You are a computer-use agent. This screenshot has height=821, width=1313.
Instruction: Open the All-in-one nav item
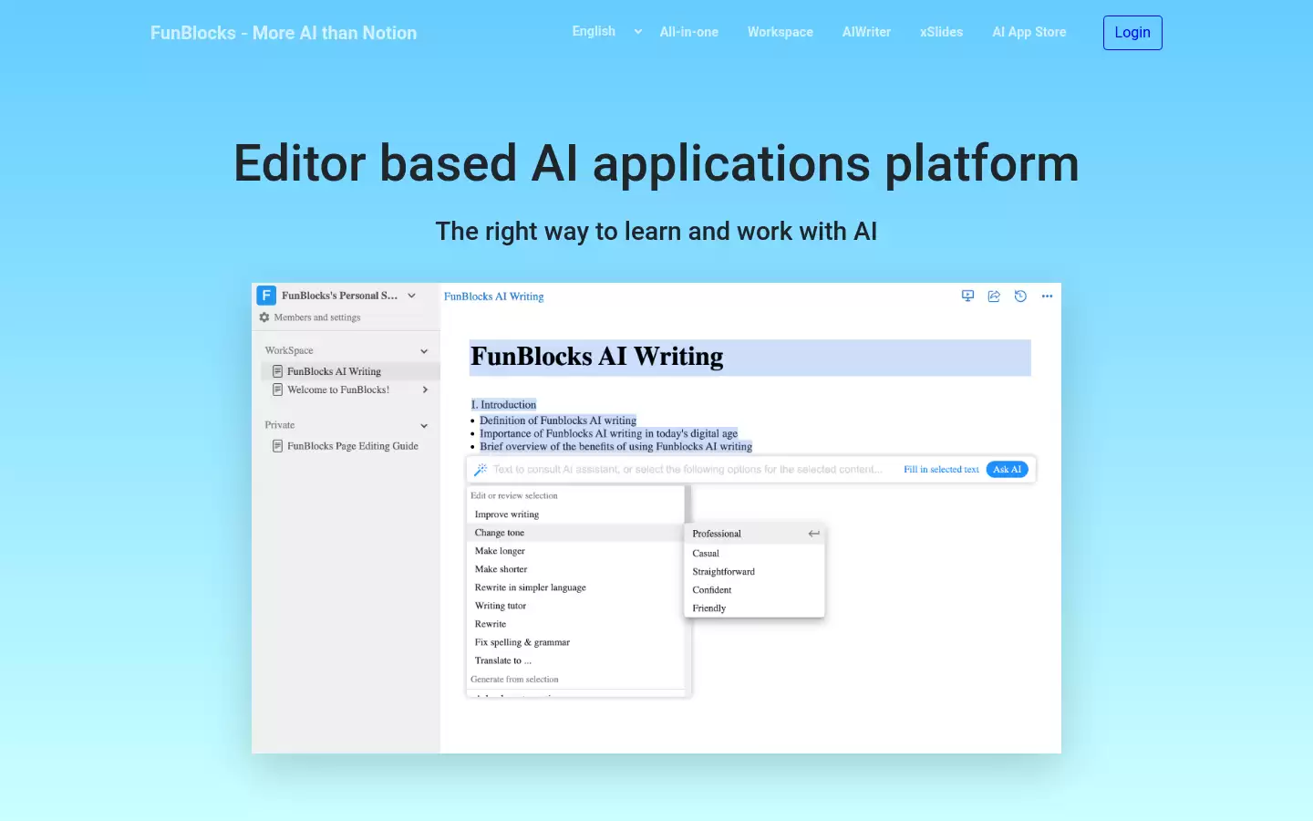coord(688,32)
